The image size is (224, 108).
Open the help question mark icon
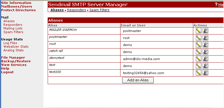216,4
